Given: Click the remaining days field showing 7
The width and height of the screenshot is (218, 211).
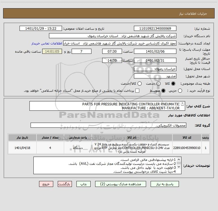Looking at the screenshot, I should 82,51.
